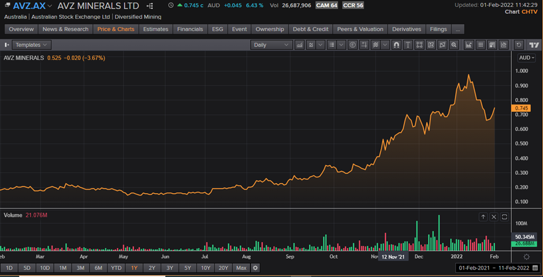Click the chart type area-chart icon
The image size is (543, 277).
tap(299, 45)
